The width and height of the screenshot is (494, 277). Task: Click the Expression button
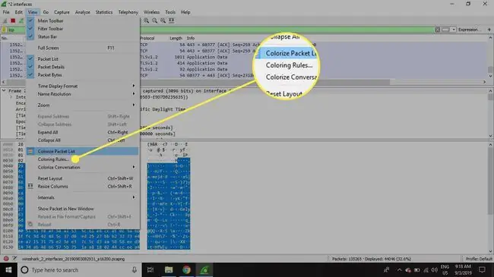tap(468, 30)
